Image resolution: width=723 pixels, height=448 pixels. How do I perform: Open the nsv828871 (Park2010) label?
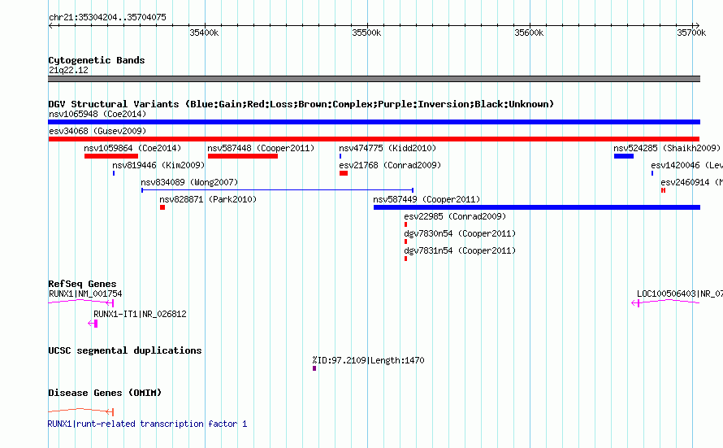[207, 199]
